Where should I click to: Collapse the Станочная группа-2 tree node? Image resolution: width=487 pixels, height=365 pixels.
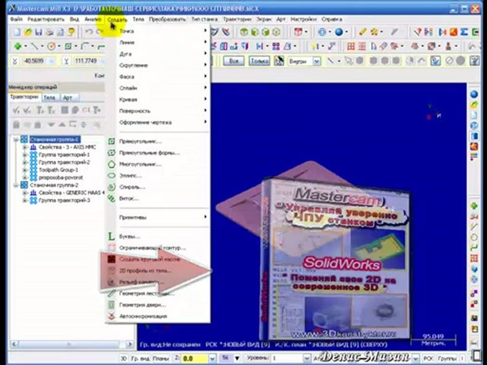16,186
